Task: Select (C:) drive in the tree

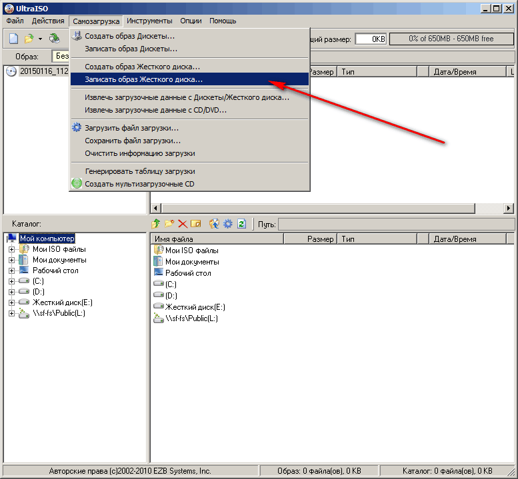Action: coord(38,281)
